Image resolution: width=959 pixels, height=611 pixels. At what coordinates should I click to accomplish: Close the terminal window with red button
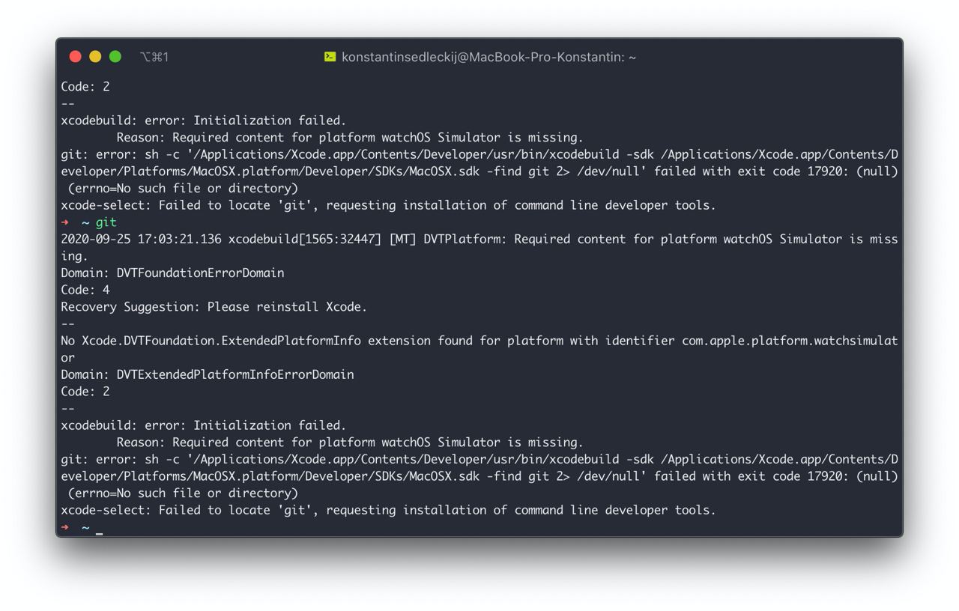(75, 57)
